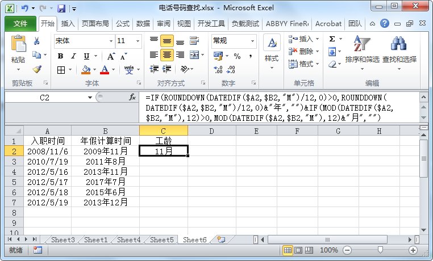Click the AutoSum sigma icon
This screenshot has height=261, width=433.
point(332,39)
